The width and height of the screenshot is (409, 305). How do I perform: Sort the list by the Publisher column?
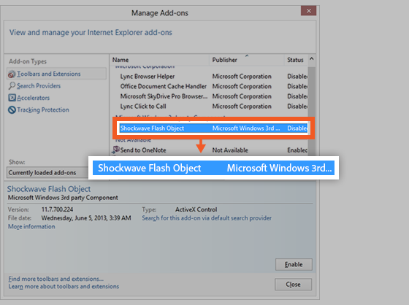(247, 60)
